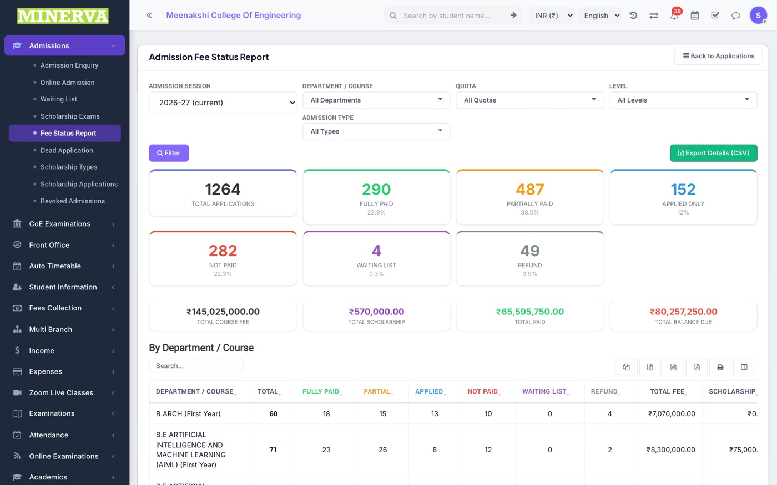Open Revoked Admissions menu item
The height and width of the screenshot is (485, 777).
(73, 201)
